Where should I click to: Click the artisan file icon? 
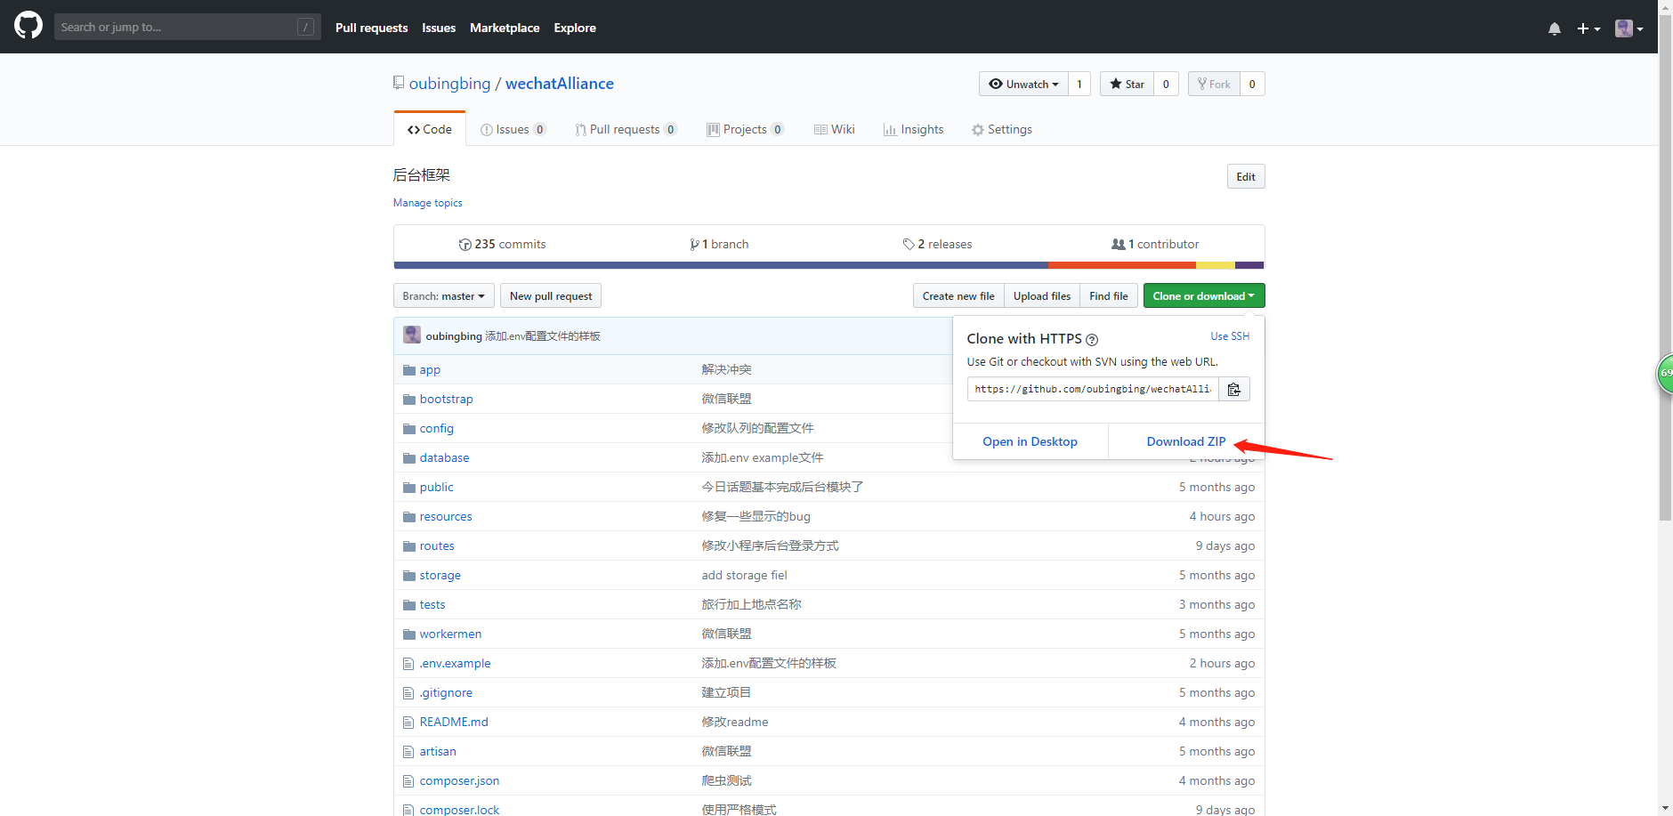[408, 751]
